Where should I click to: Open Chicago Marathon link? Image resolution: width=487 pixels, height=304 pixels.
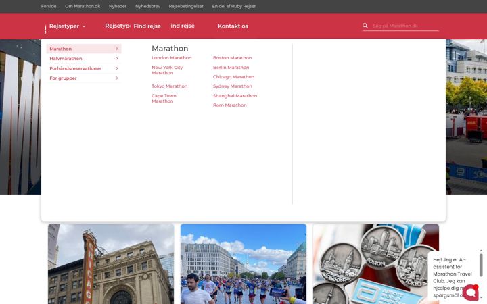pyautogui.click(x=233, y=77)
